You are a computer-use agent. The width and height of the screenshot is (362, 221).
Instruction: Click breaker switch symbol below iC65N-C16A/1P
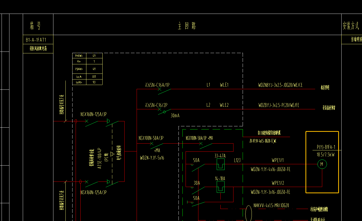click(164, 91)
